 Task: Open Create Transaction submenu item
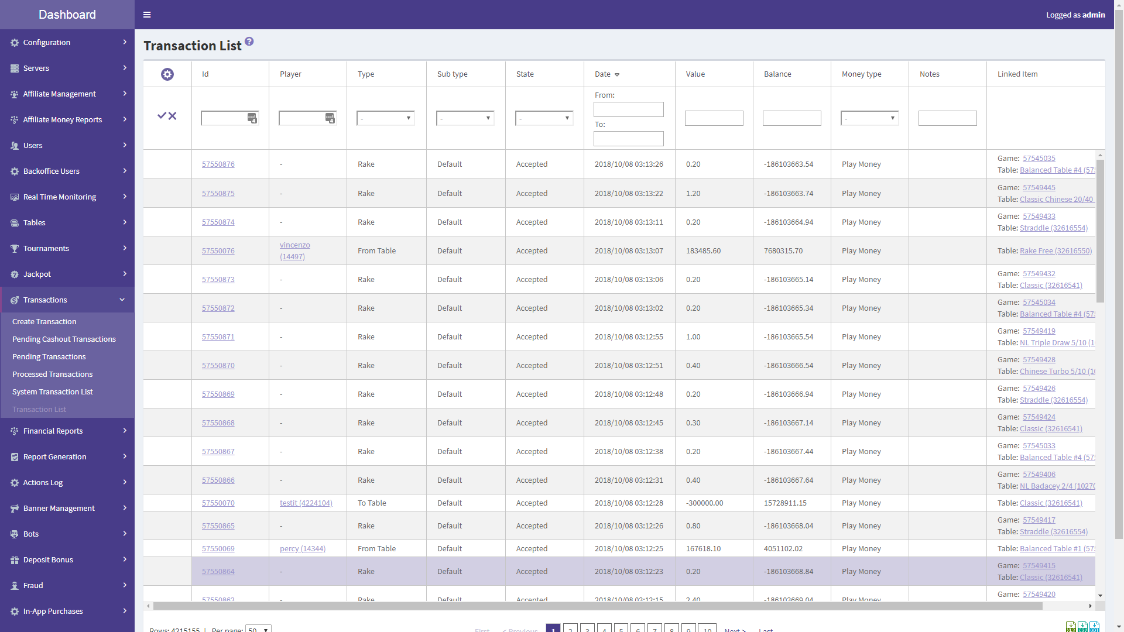click(44, 321)
